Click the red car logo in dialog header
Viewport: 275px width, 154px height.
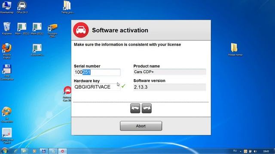pos(81,30)
